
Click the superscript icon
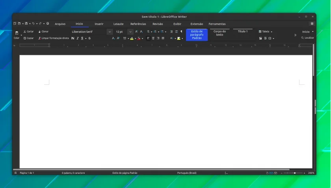[118, 38]
